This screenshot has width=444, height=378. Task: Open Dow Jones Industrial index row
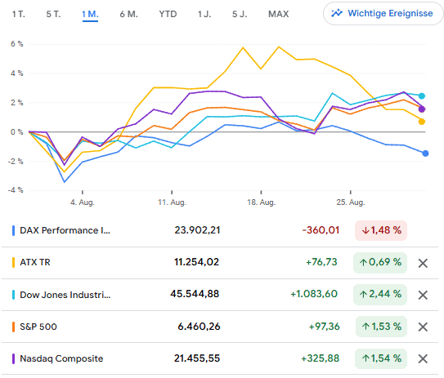220,295
